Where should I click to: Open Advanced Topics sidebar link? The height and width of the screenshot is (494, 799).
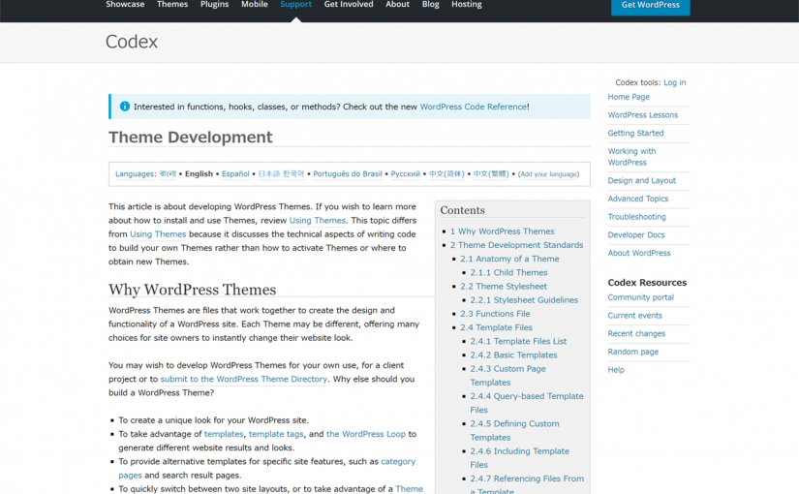pos(638,199)
